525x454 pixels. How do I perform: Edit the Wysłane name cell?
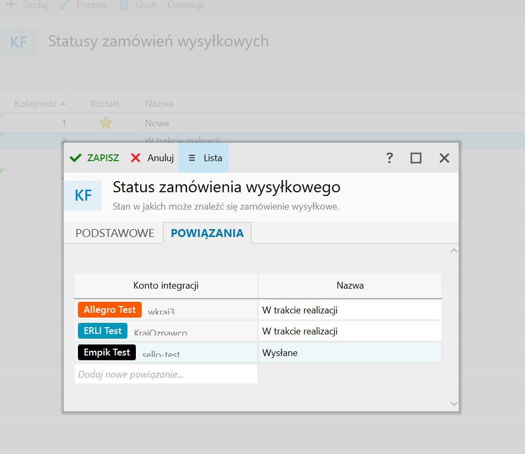click(x=350, y=353)
